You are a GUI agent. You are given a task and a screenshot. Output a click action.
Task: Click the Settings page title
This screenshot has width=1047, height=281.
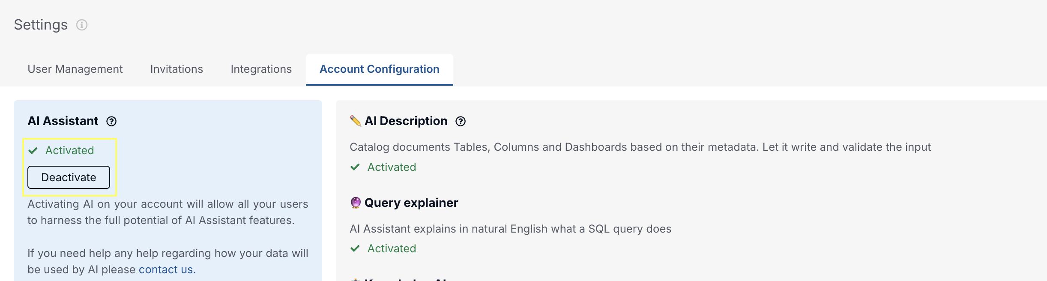coord(41,25)
